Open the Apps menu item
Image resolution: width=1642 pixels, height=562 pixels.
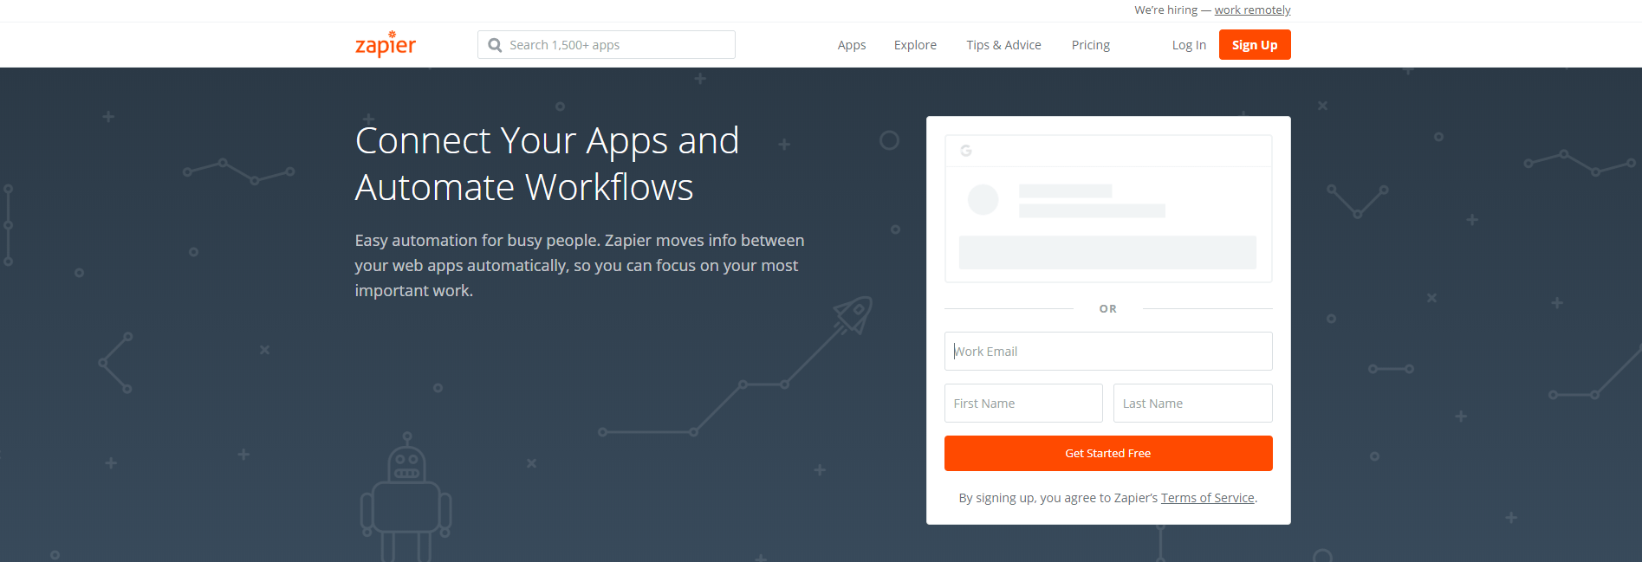click(x=852, y=45)
